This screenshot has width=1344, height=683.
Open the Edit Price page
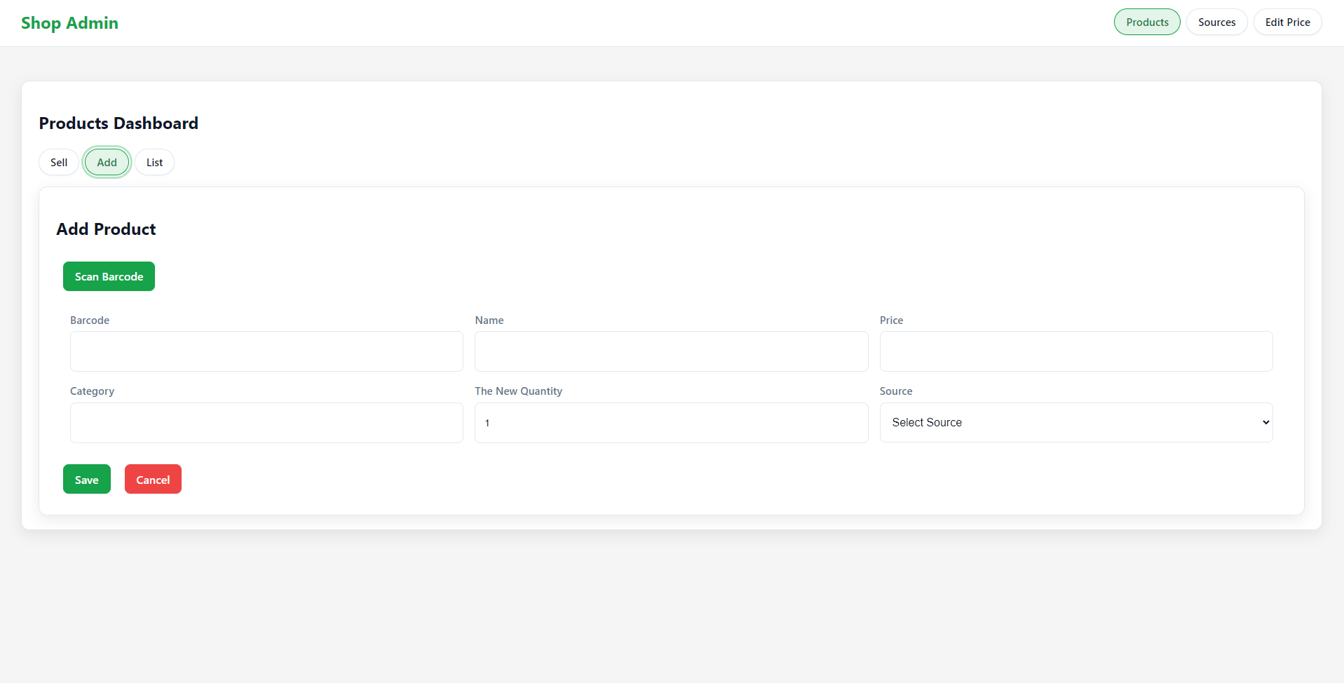1287,22
